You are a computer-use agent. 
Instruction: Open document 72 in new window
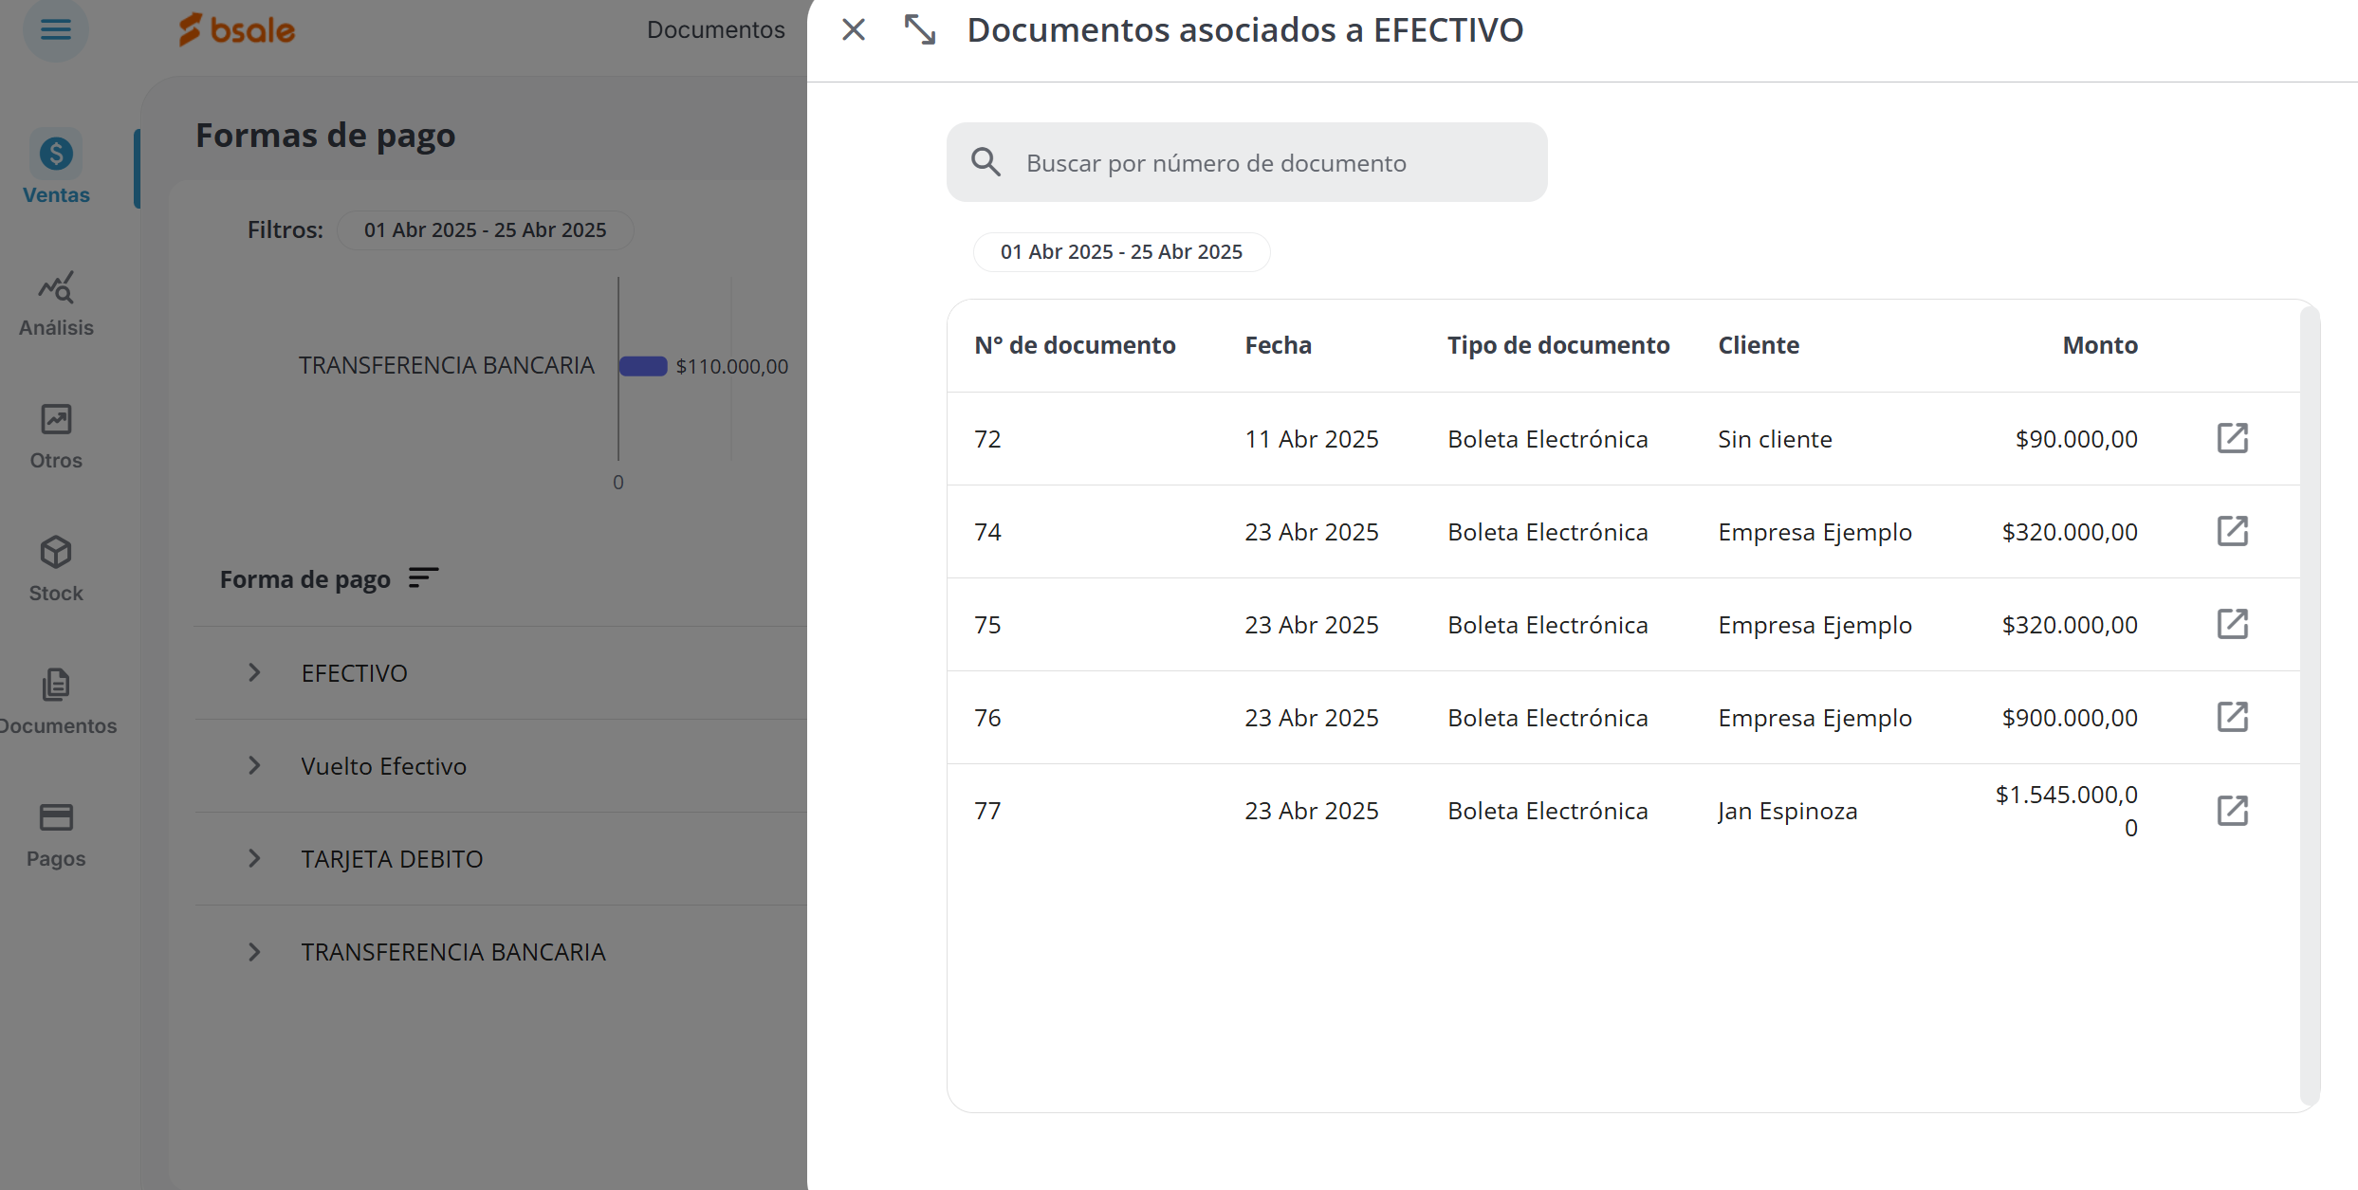[x=2232, y=438]
